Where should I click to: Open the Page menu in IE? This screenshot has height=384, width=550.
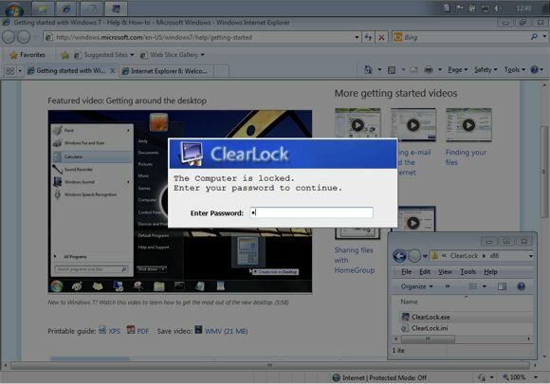point(457,70)
